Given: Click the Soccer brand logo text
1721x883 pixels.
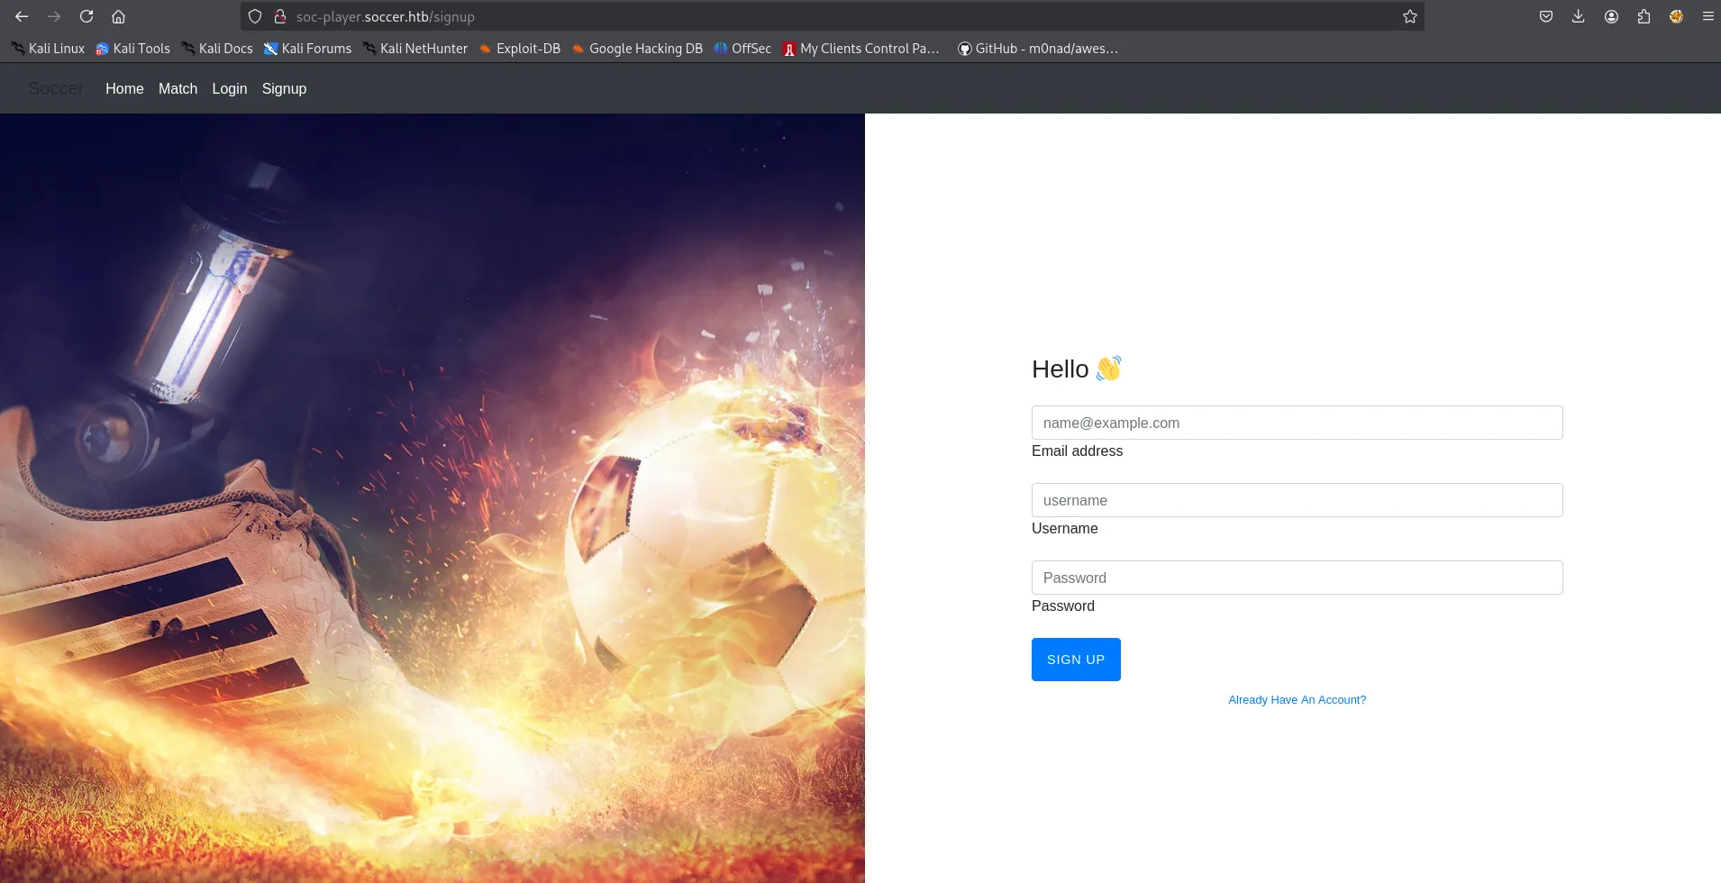Looking at the screenshot, I should coord(56,88).
